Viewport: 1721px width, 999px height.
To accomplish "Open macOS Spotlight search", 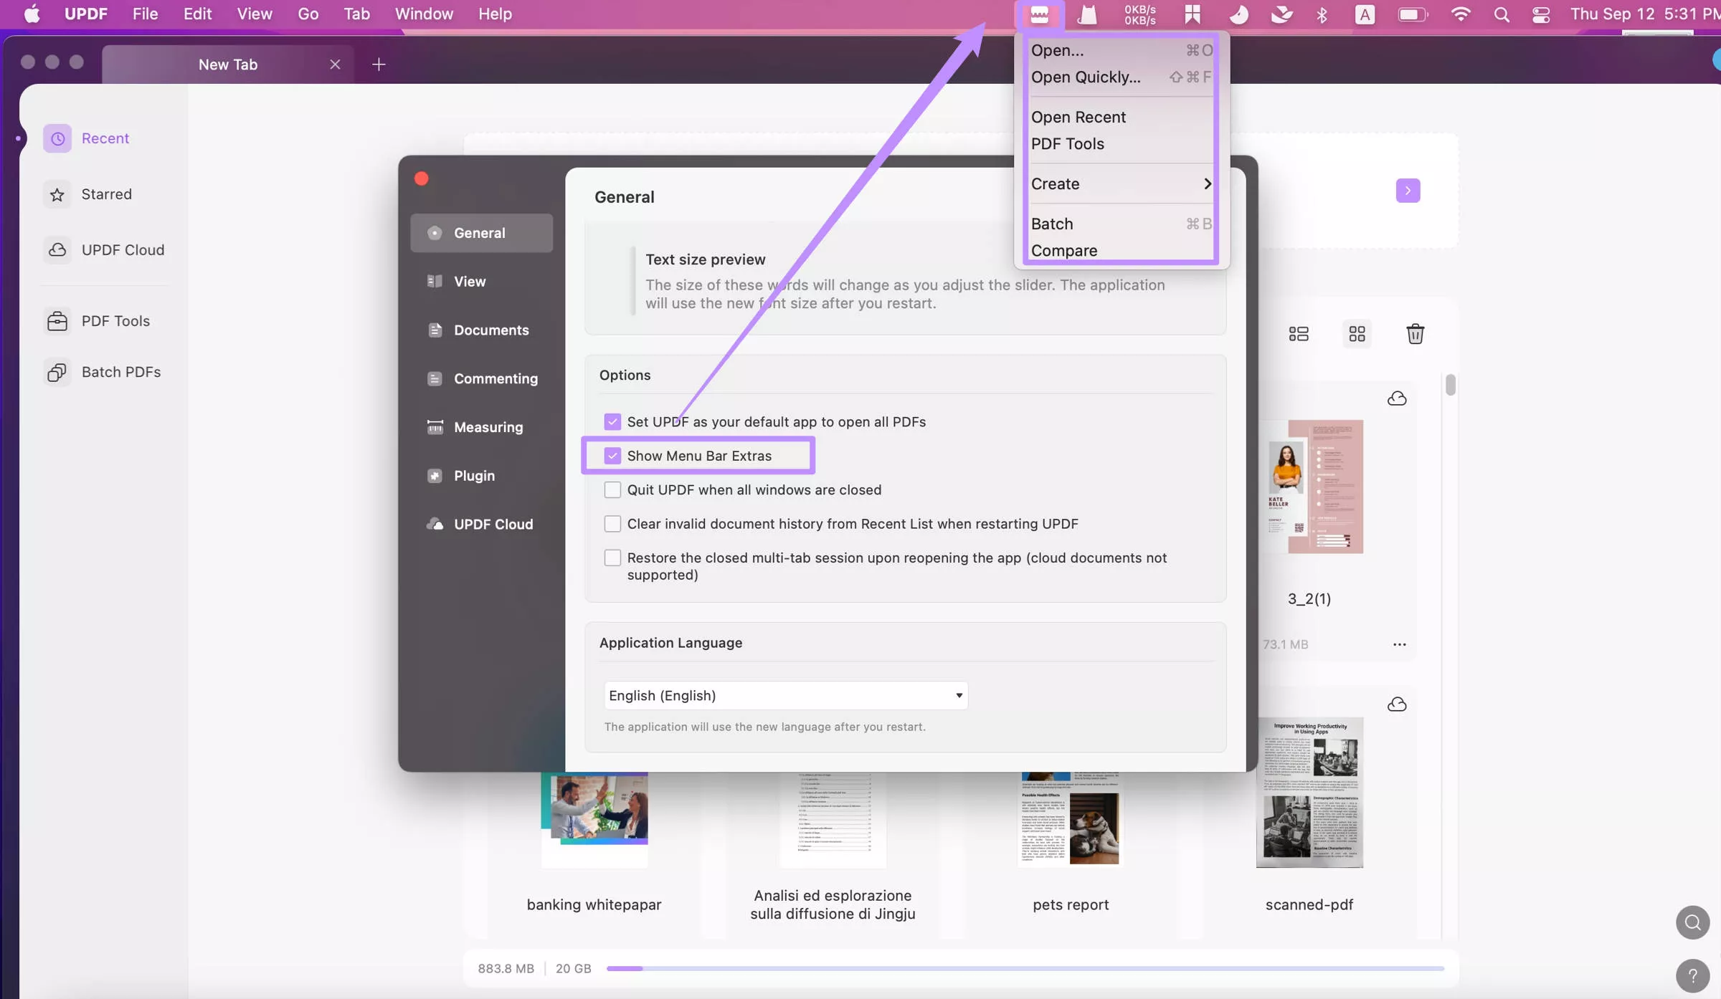I will (1501, 14).
